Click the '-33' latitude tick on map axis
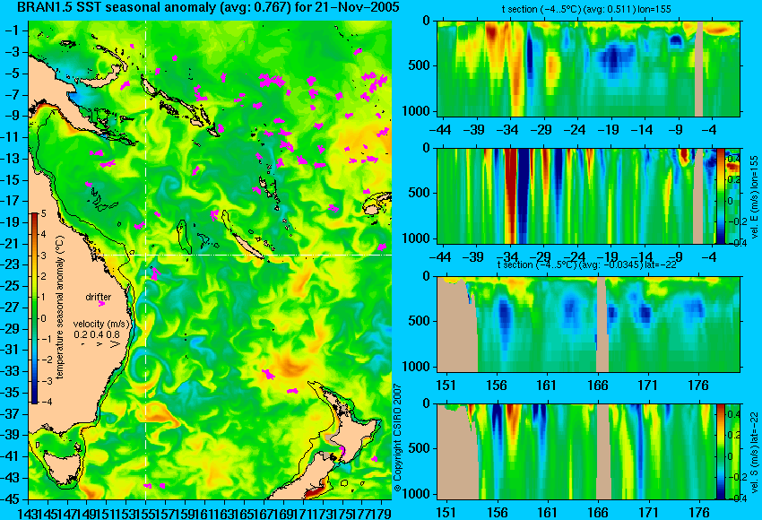 coord(11,371)
